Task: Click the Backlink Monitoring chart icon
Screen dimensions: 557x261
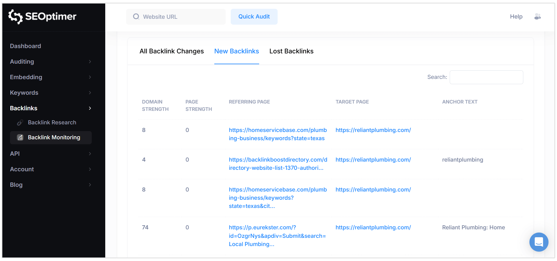Action: coord(20,138)
